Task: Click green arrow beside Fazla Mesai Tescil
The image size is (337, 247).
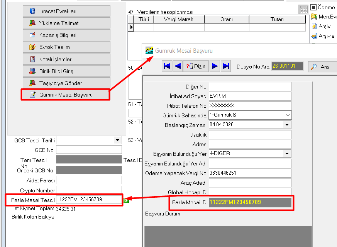Action: pos(126,200)
